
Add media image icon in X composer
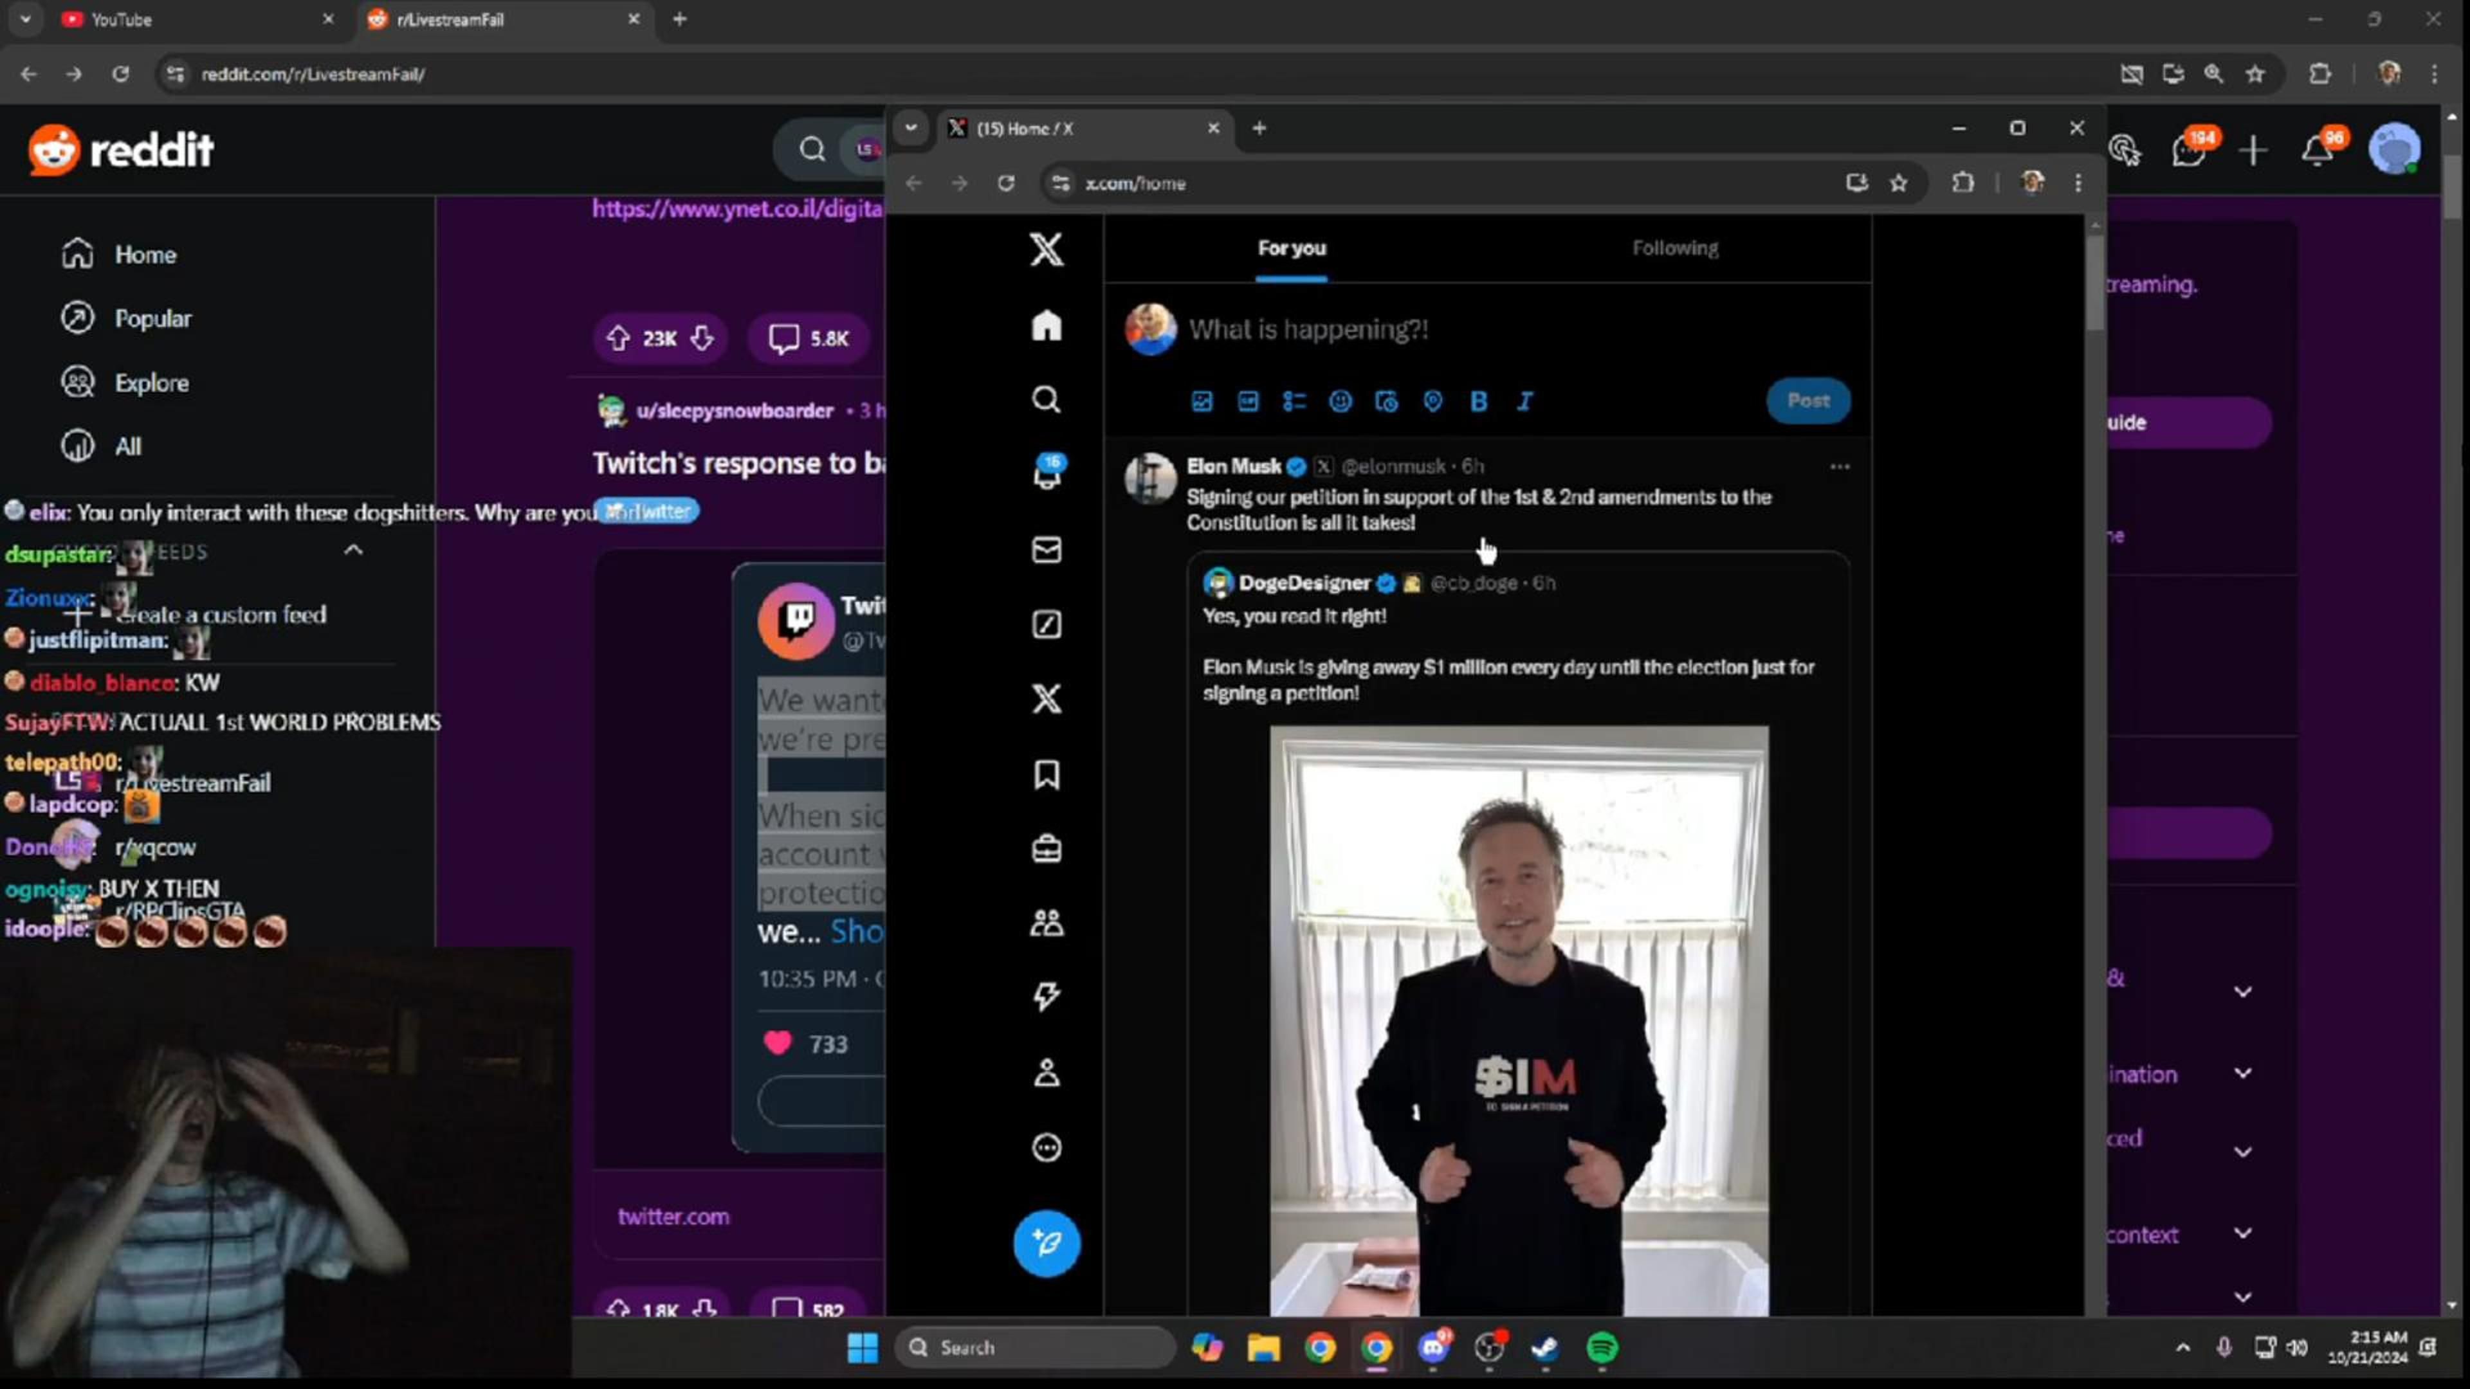pos(1202,402)
